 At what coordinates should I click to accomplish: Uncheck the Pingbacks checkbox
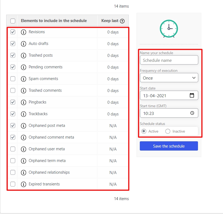[x=13, y=102]
